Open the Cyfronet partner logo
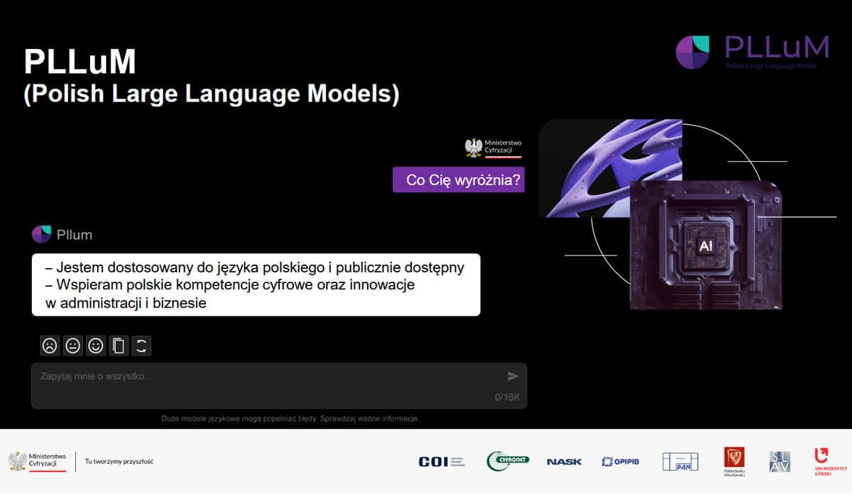This screenshot has height=493, width=852. coord(508,462)
